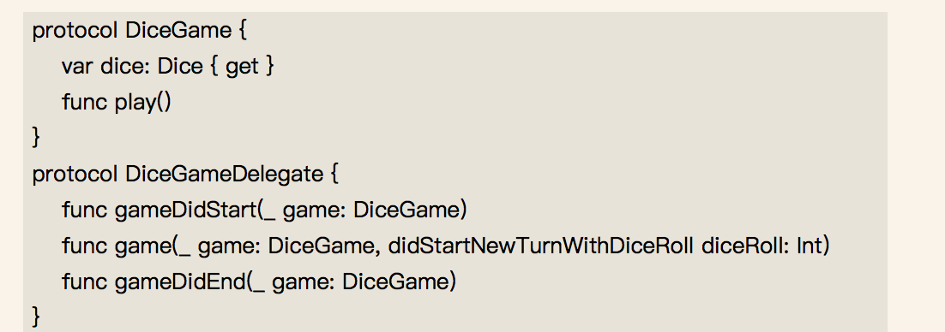Click the final closing brace of DiceGameDelegate
The width and height of the screenshot is (945, 332).
click(36, 317)
